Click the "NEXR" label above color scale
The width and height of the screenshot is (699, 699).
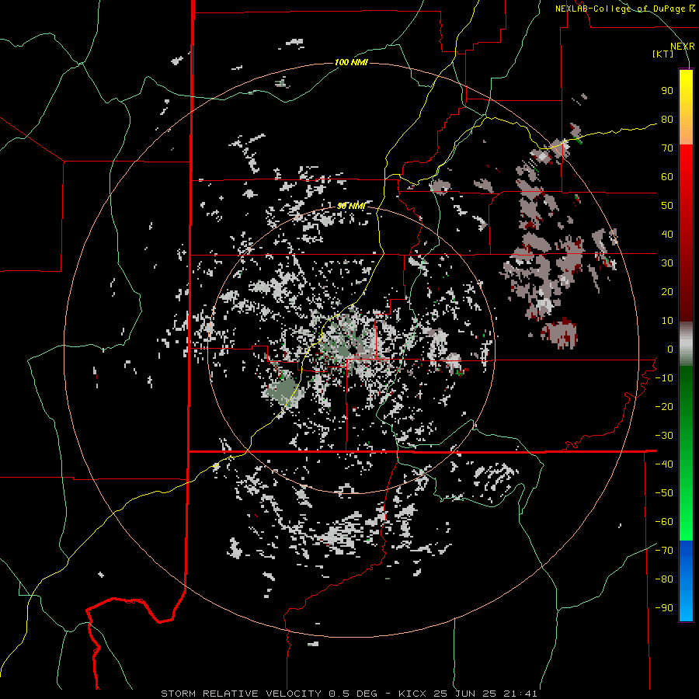683,47
